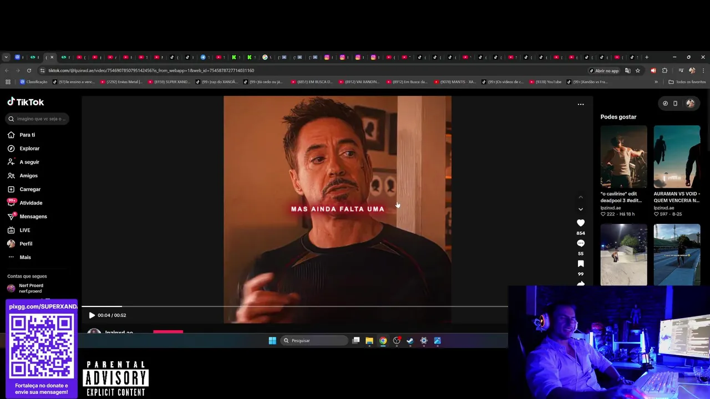Open AURAMAN VS VOID recommended video

click(x=677, y=157)
